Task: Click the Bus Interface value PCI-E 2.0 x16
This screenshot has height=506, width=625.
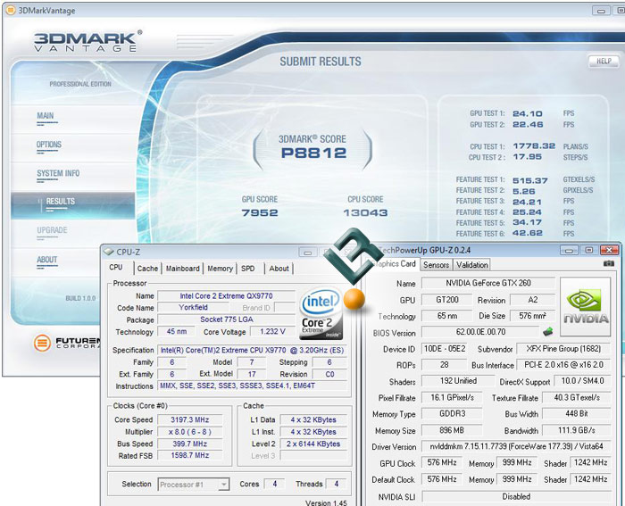Action: coord(563,365)
